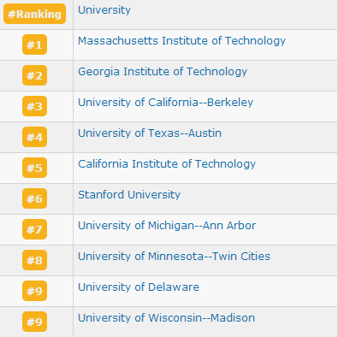The image size is (338, 337).
Task: Visit University of California--Berkeley link
Action: coord(165,103)
